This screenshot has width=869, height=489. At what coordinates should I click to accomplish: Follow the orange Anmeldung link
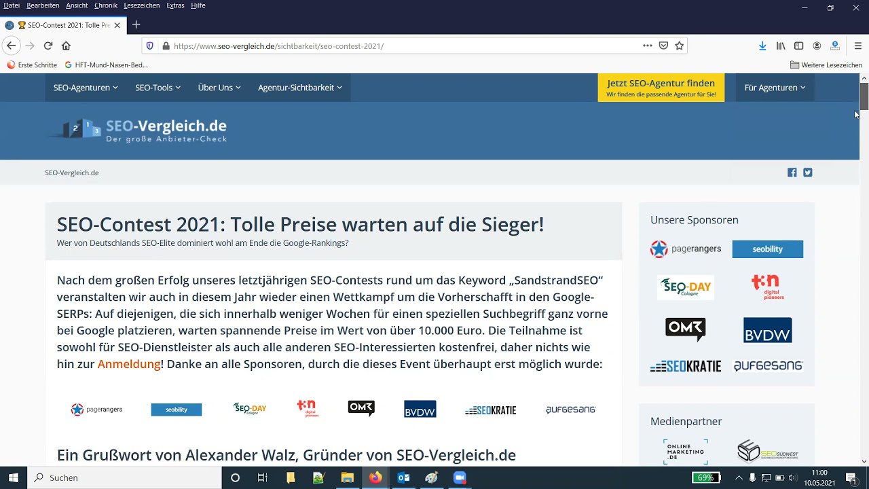[129, 364]
